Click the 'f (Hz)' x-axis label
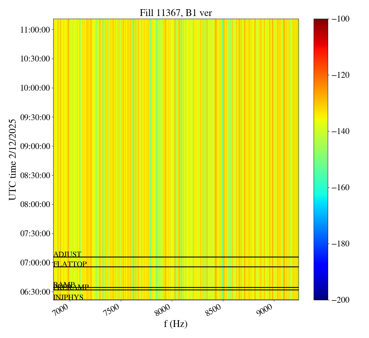The height and width of the screenshot is (338, 369). (176, 324)
